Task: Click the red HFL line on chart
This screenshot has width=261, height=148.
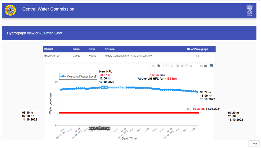Action: tap(128, 113)
